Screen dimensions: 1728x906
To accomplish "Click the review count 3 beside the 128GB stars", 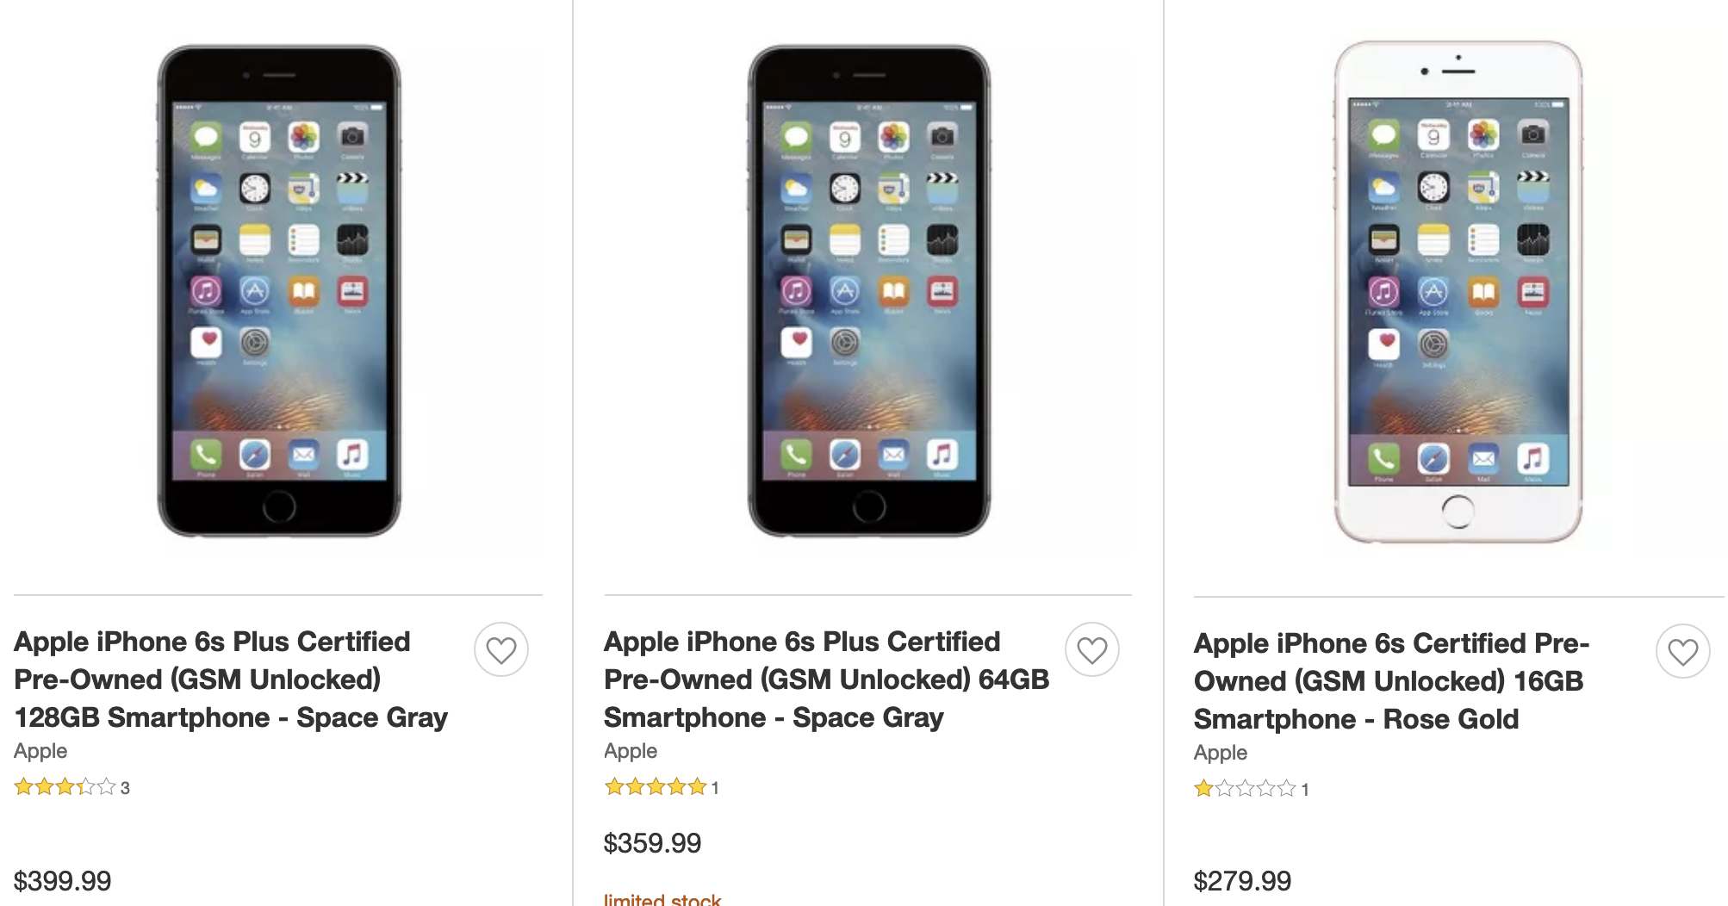I will 125,788.
